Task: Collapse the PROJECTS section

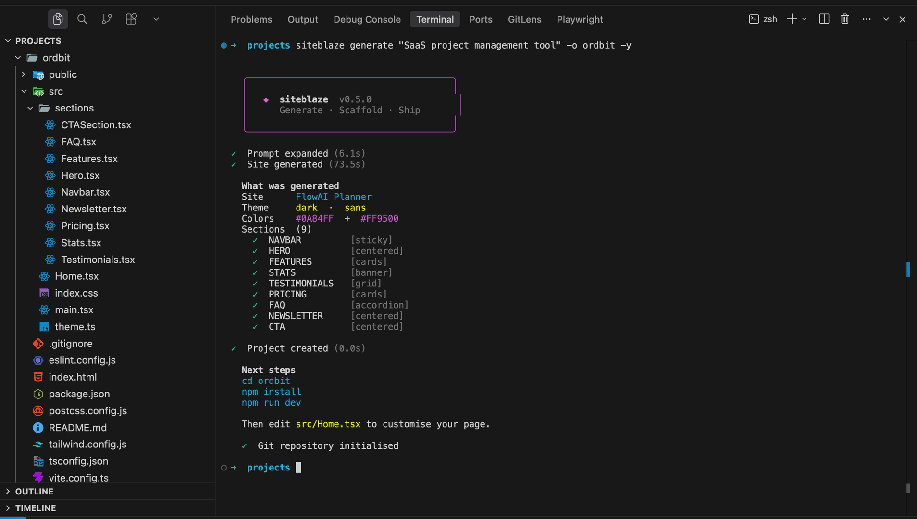Action: point(8,41)
